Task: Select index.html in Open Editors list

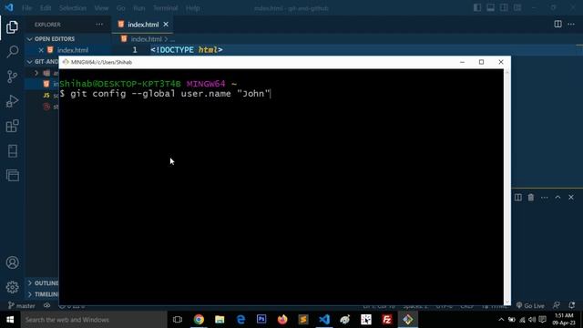Action: 73,50
